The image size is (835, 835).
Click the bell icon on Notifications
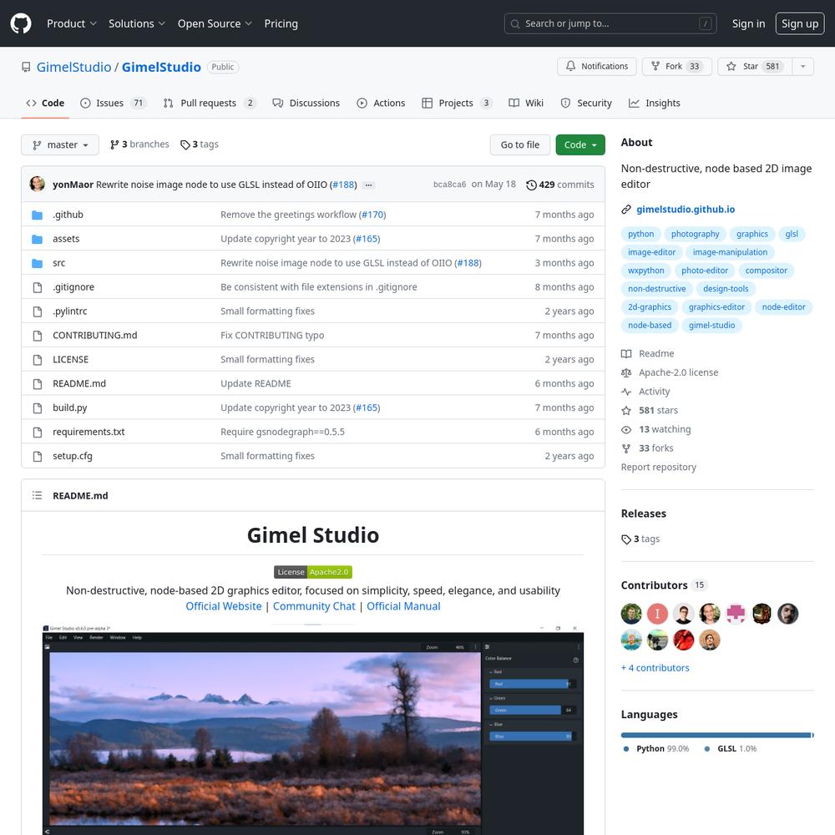point(570,66)
